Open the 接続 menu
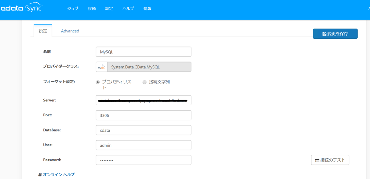370x179 pixels. click(x=92, y=9)
